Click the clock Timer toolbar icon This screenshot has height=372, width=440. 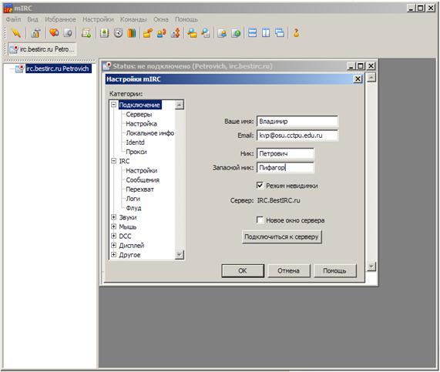point(118,33)
